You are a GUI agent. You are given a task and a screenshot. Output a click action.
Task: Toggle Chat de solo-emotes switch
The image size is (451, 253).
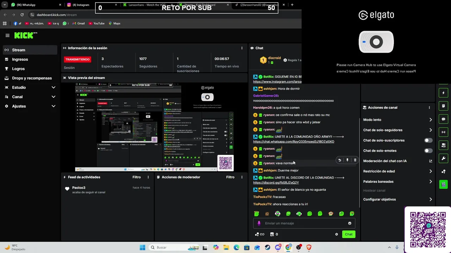click(x=428, y=151)
